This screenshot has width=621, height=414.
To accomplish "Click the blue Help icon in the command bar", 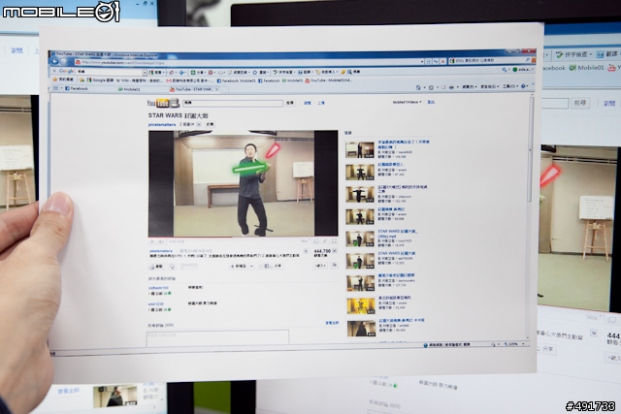I will pos(524,85).
